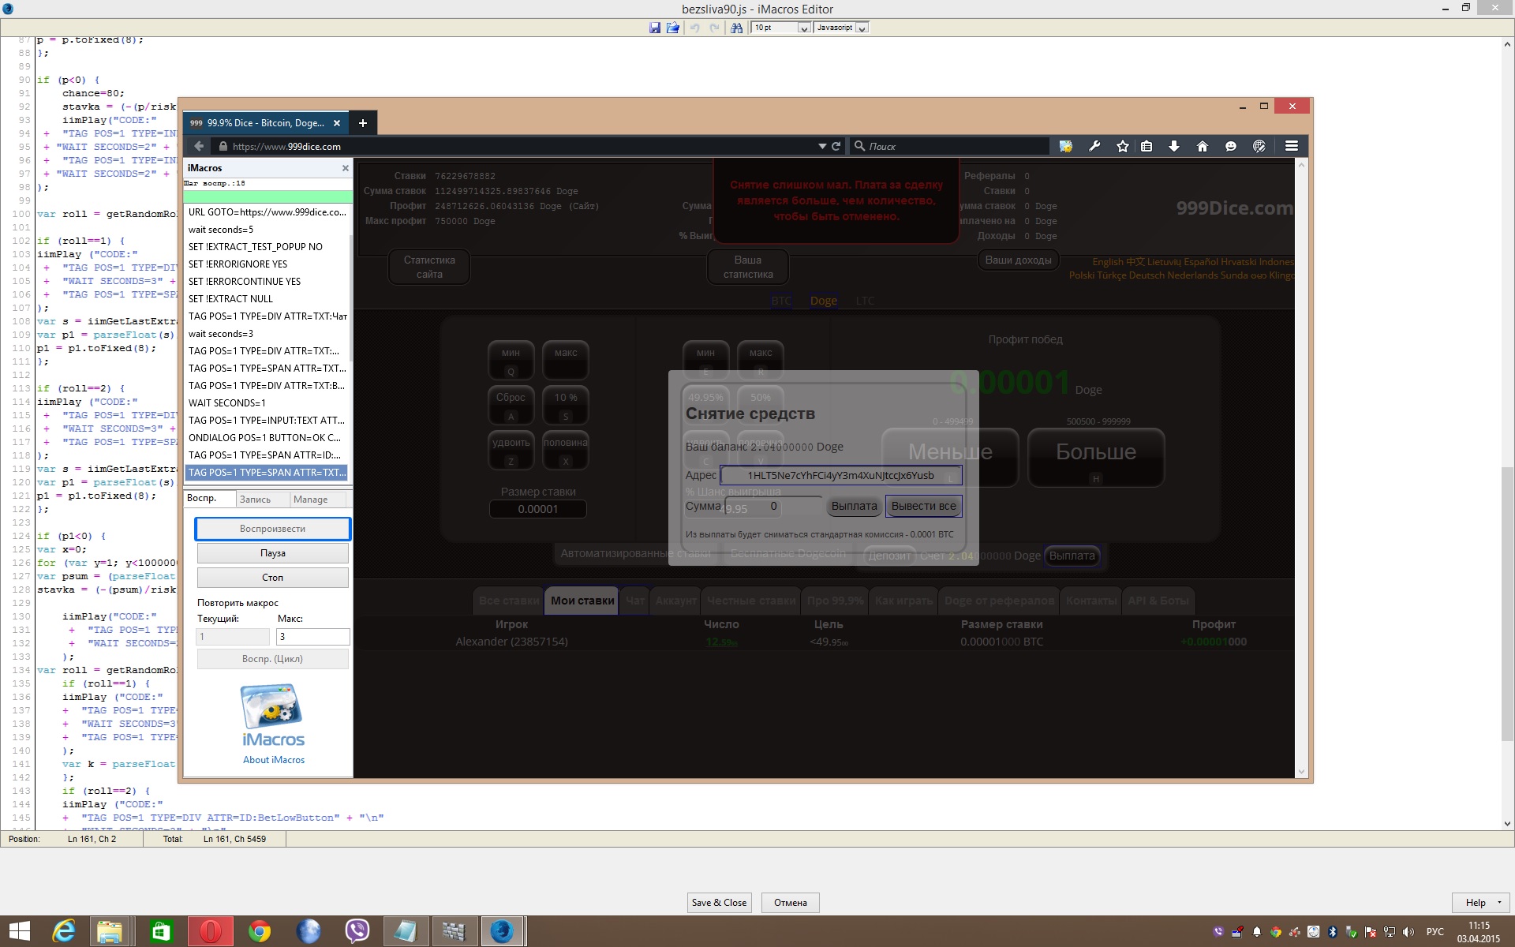Click the wrench developer tools icon
The image size is (1515, 947).
[x=1094, y=146]
